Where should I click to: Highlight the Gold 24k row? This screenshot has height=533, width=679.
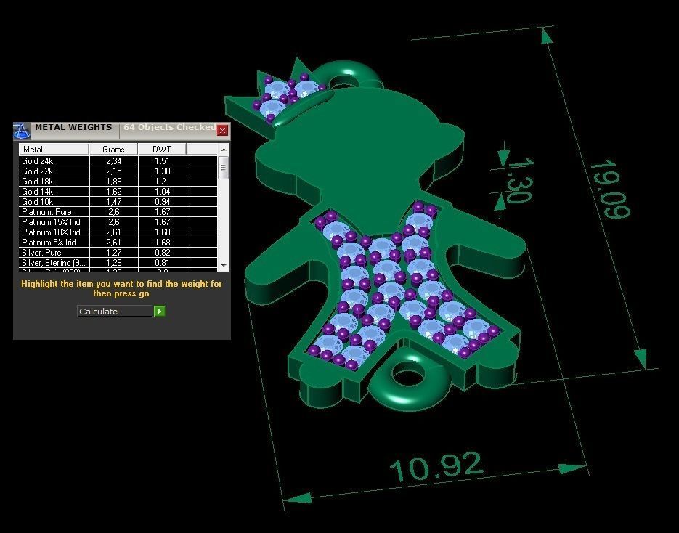(x=51, y=161)
